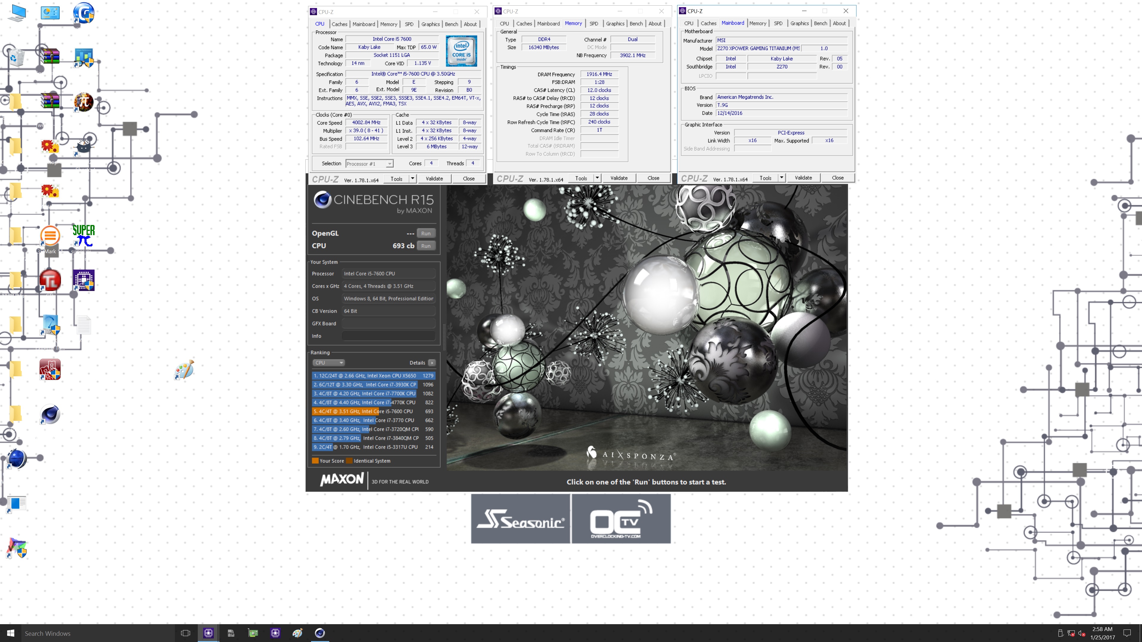The width and height of the screenshot is (1142, 642).
Task: Select SPD tab in Memory CPU-Z window
Action: pyautogui.click(x=594, y=23)
